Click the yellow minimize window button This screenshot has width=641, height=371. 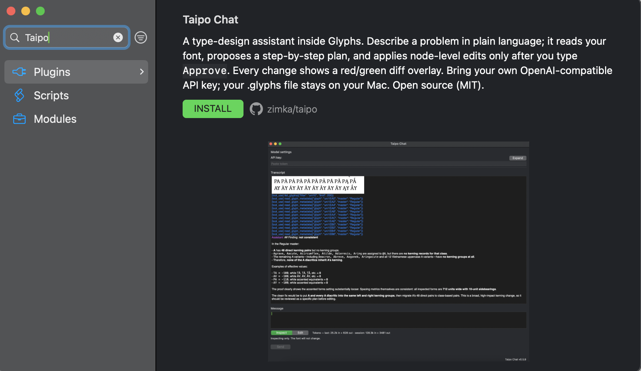click(26, 11)
